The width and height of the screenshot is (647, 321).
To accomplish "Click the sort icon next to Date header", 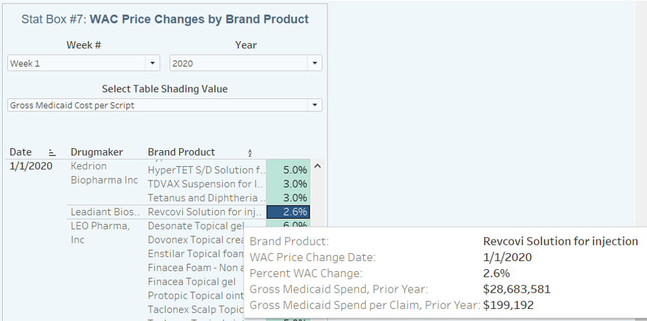I will pos(52,153).
